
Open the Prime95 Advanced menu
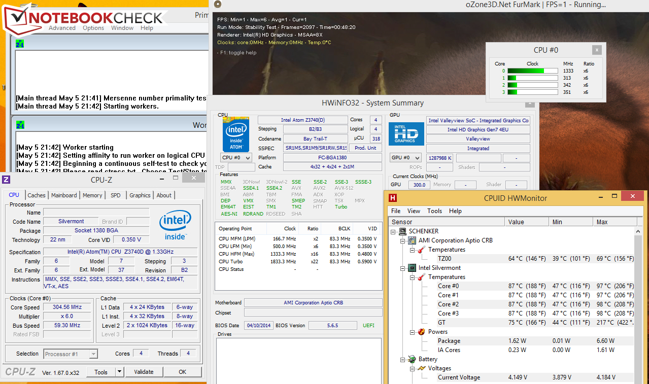pyautogui.click(x=62, y=28)
